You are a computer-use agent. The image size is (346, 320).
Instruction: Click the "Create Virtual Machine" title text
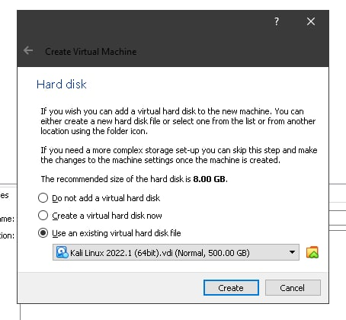[91, 52]
